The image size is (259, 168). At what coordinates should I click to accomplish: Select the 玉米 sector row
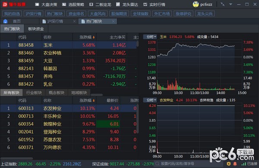pyautogui.click(x=68, y=45)
